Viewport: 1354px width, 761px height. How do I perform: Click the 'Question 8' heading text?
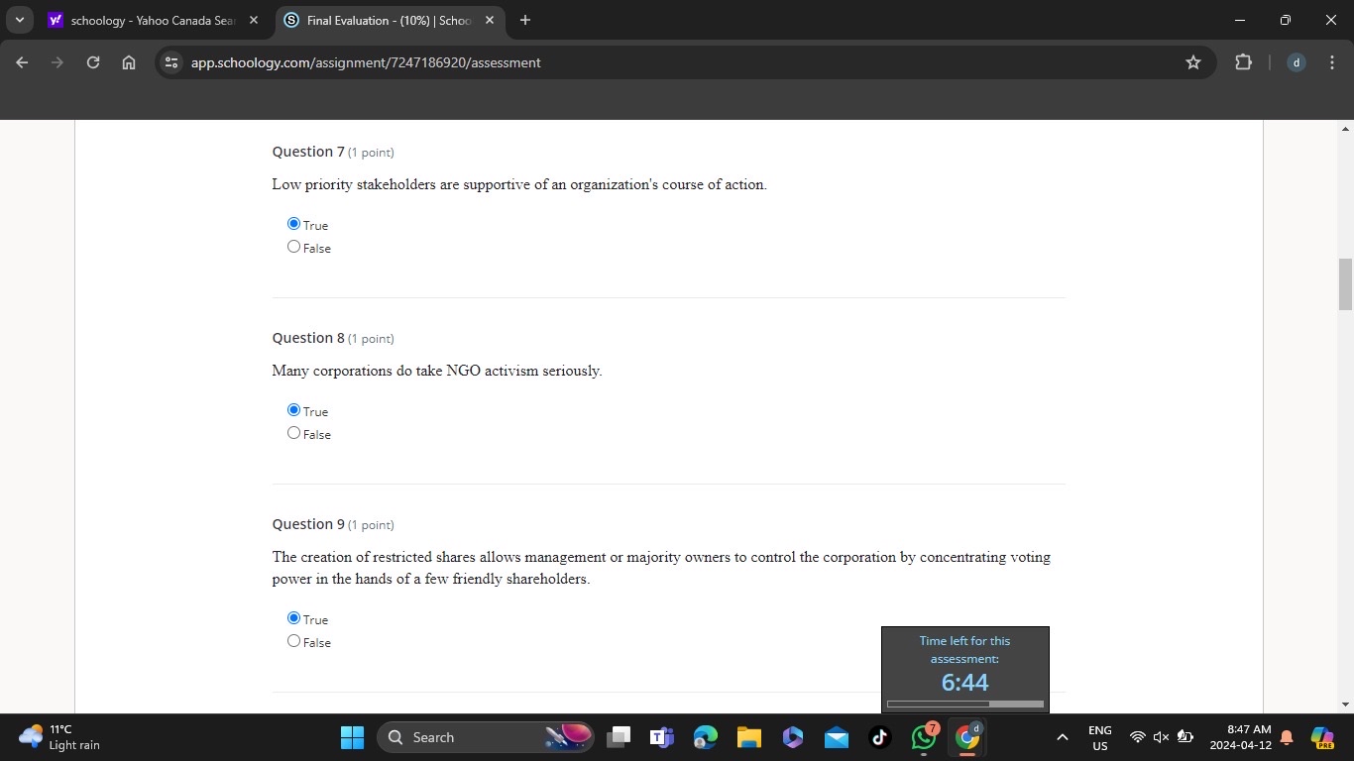coord(308,338)
